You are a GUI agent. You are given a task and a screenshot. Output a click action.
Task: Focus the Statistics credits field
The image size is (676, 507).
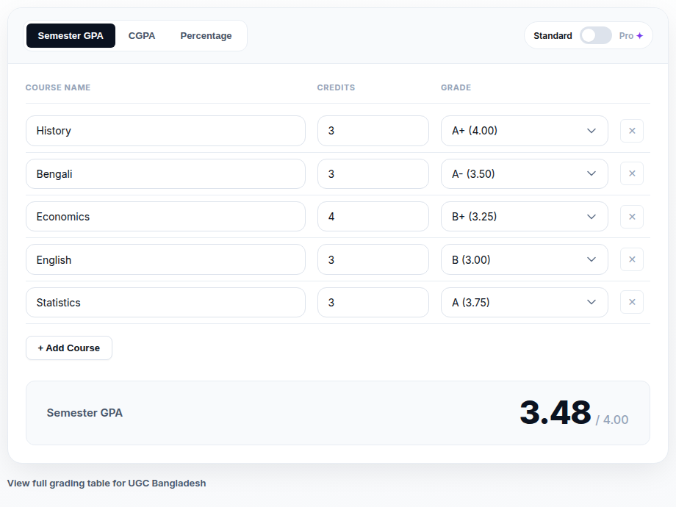[373, 302]
